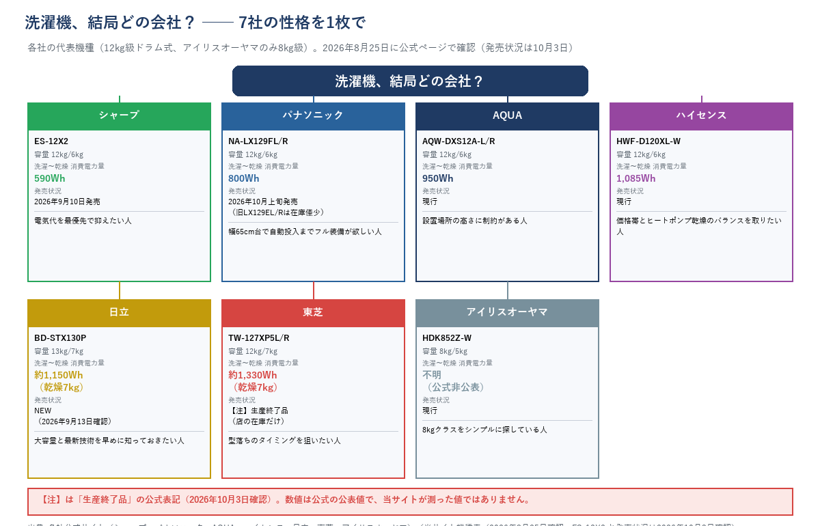The height and width of the screenshot is (526, 820).
Task: Click the text 電気代を最優先で抑えたい人
Action: point(83,221)
